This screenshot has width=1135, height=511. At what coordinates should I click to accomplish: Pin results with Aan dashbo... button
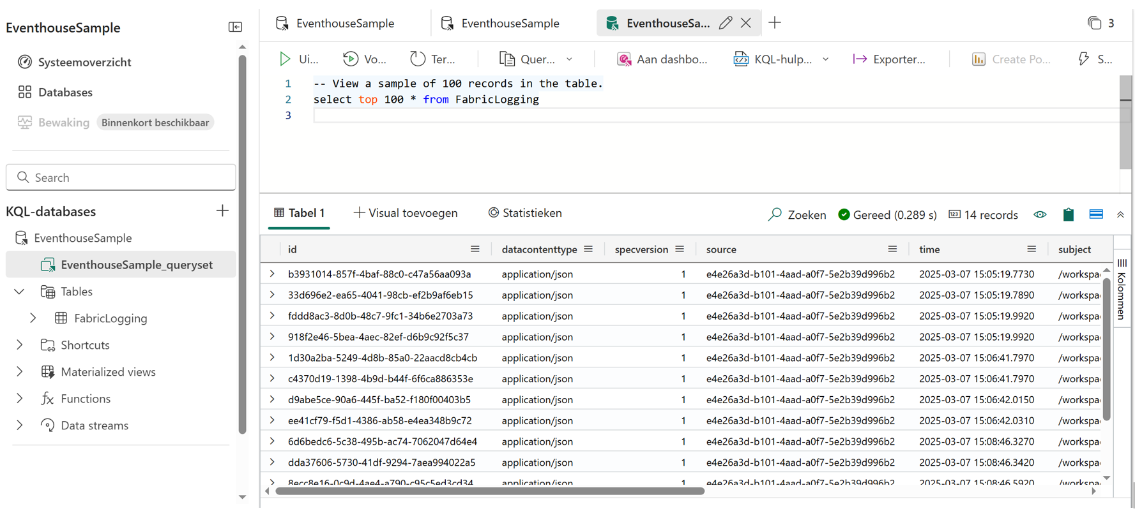(662, 59)
